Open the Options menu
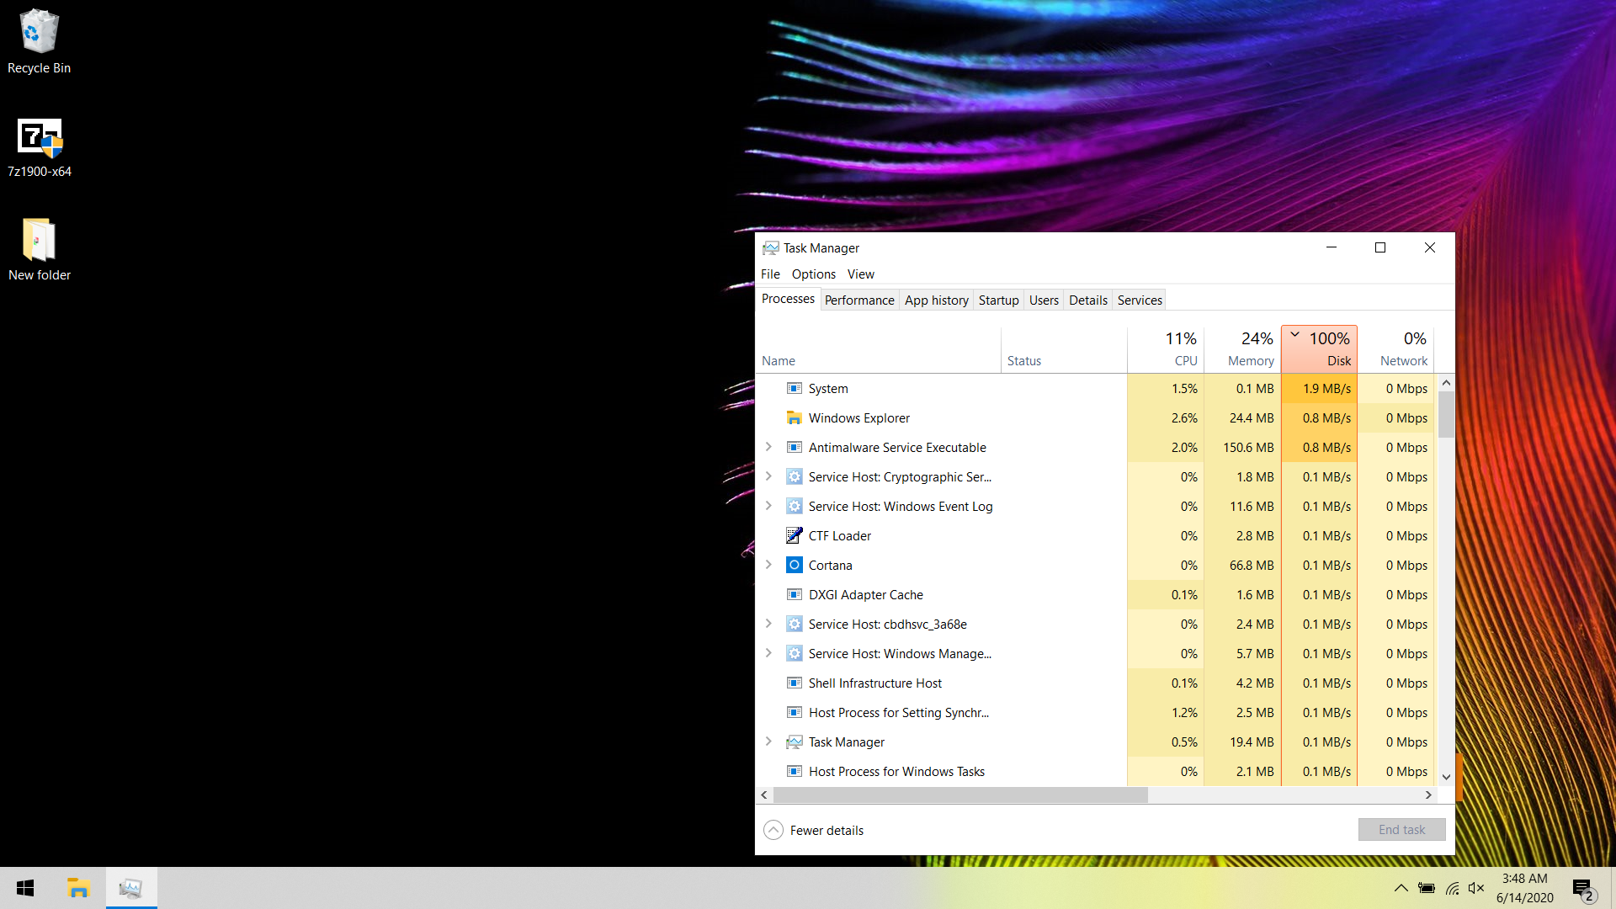Screen dimensions: 1616x909 (x=813, y=274)
